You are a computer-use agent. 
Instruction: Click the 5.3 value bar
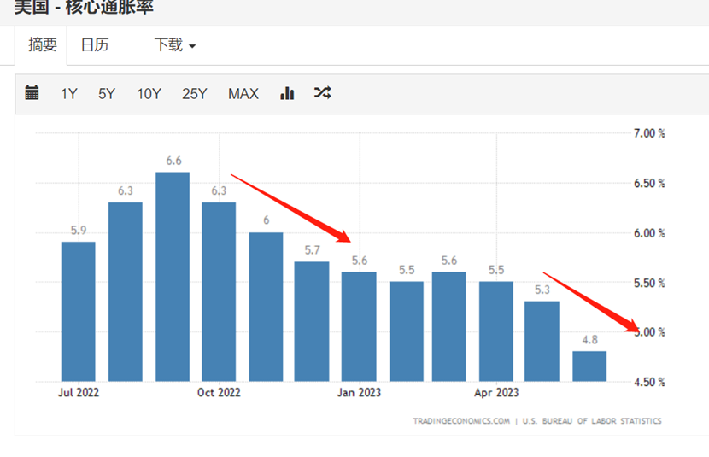[542, 341]
